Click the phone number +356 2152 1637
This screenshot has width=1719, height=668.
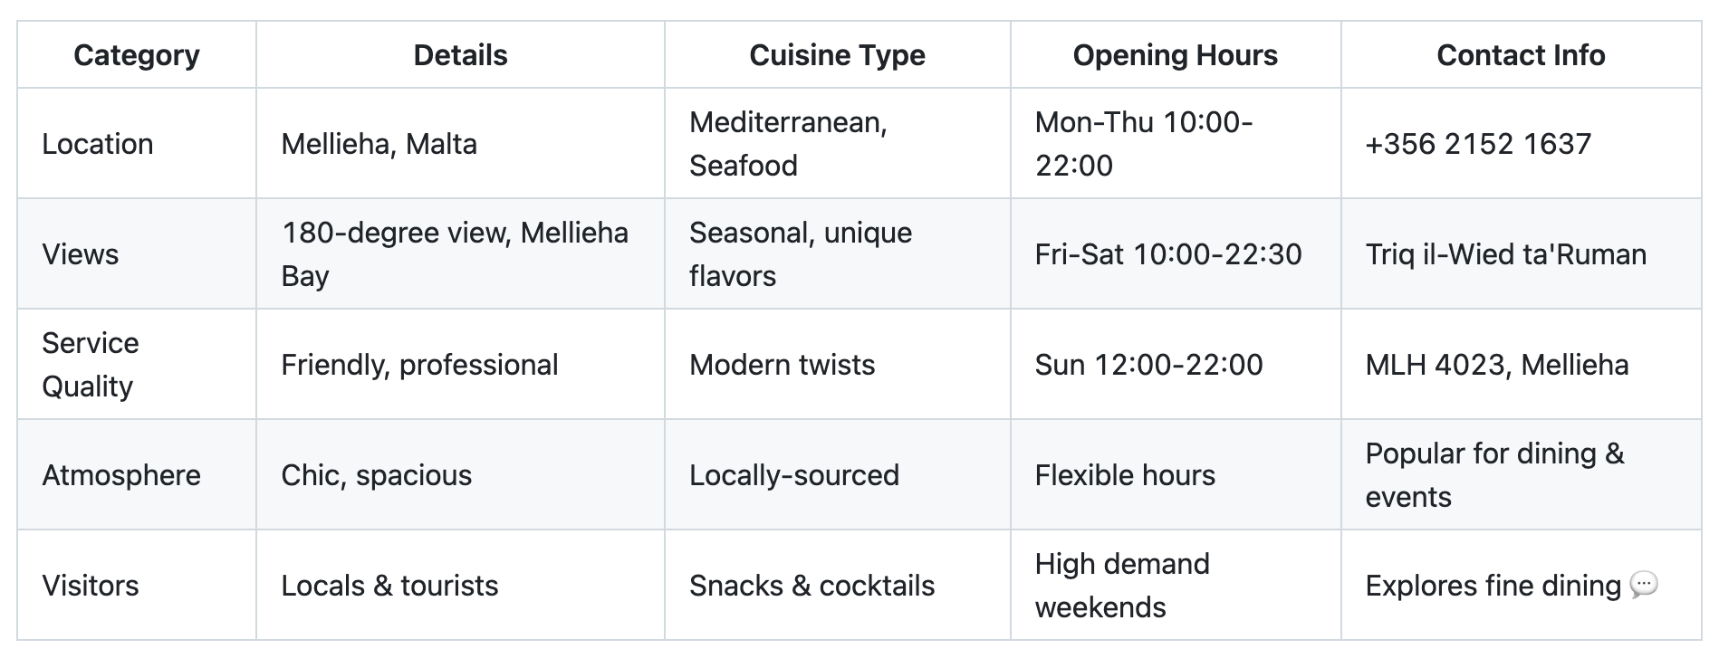[1478, 144]
